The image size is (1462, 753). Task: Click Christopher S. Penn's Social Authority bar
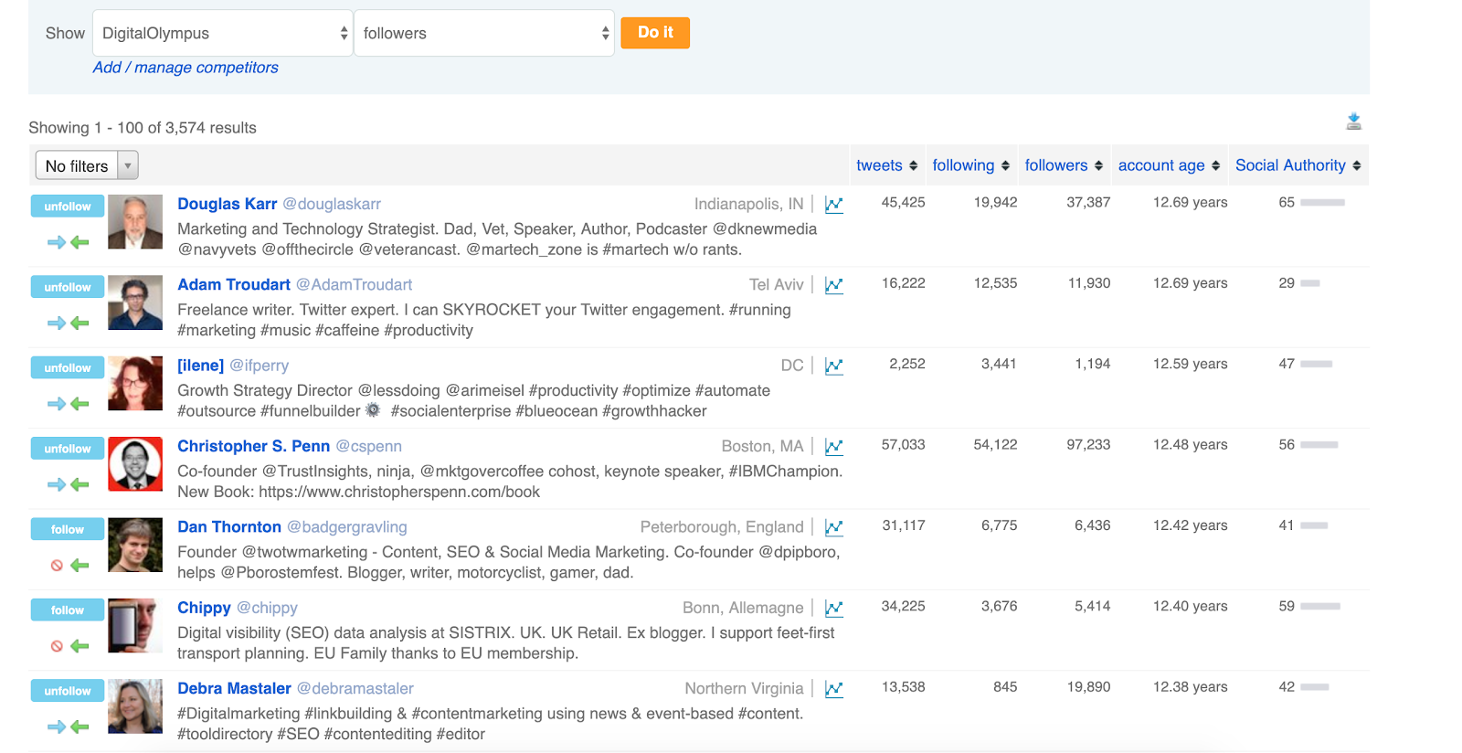coord(1319,445)
